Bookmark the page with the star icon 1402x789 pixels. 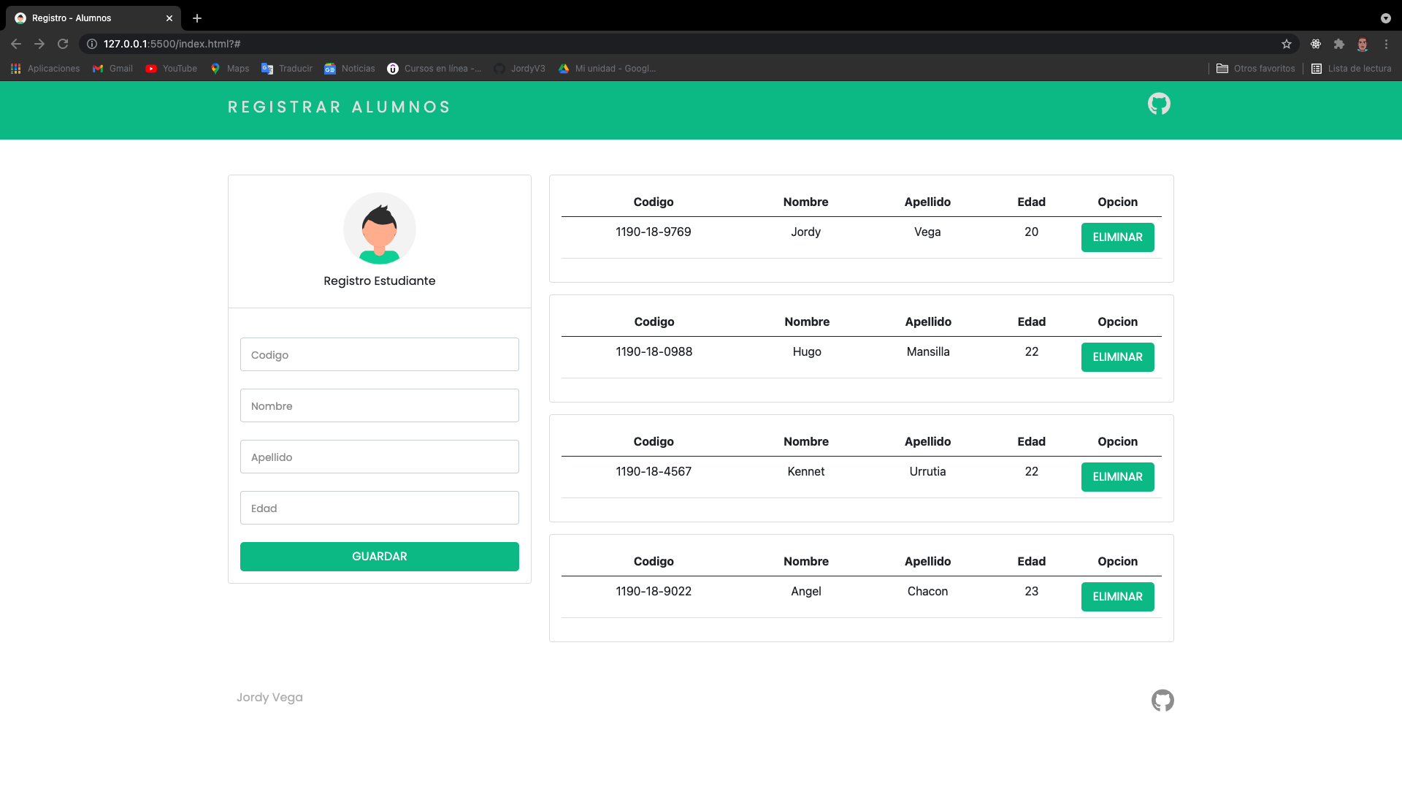click(x=1287, y=44)
